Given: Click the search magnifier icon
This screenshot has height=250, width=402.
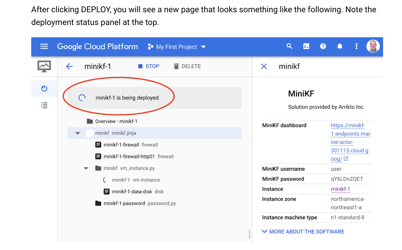Looking at the screenshot, I should coord(289,46).
